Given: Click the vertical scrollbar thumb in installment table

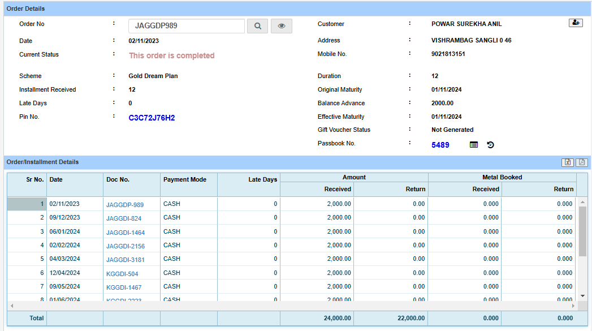Looking at the screenshot, I should (582, 231).
